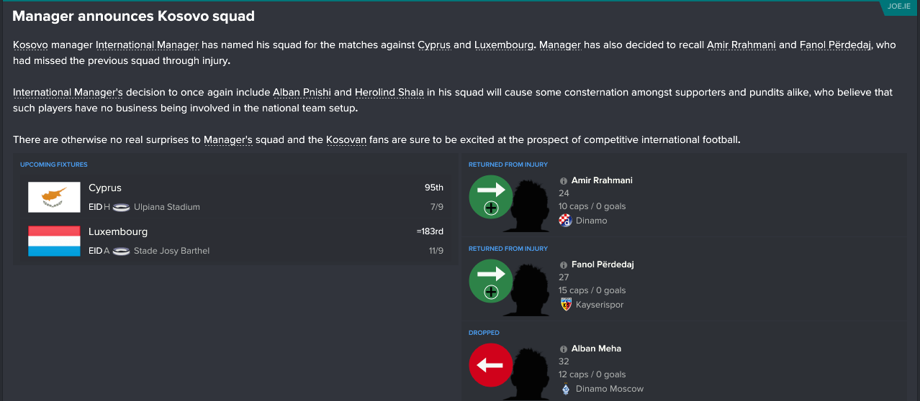Click the Dinamo club badge icon
Image resolution: width=920 pixels, height=401 pixels.
pyautogui.click(x=565, y=221)
